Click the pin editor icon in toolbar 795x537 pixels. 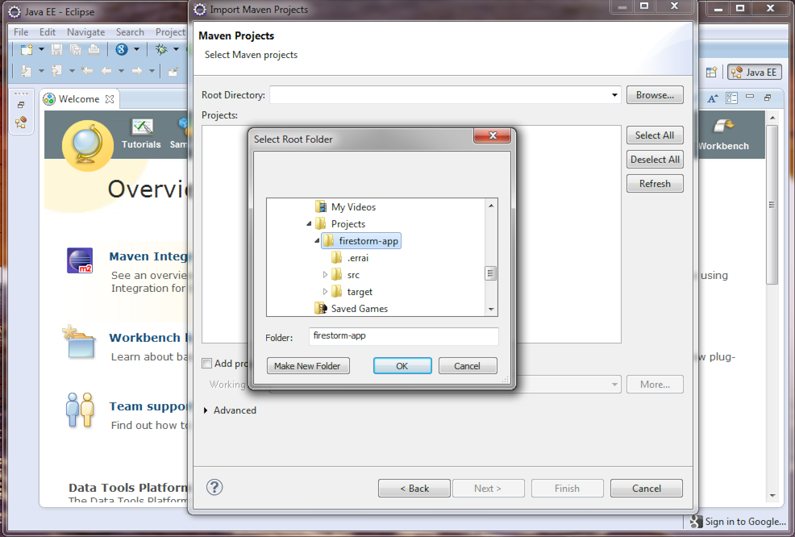173,71
